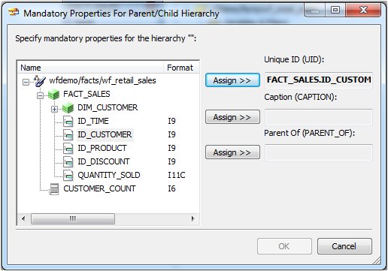Image resolution: width=388 pixels, height=271 pixels.
Task: Click the I6 format of CUSTOMER_COUNT
Action: click(171, 188)
